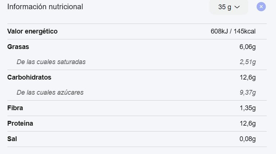Click the 9,37g sugars value
Viewport: 276px width, 154px height.
click(248, 92)
